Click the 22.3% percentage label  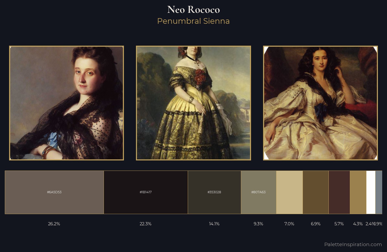click(146, 224)
